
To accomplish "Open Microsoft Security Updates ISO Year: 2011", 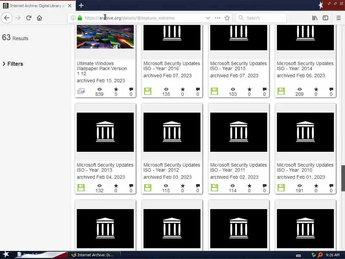I will point(238,167).
